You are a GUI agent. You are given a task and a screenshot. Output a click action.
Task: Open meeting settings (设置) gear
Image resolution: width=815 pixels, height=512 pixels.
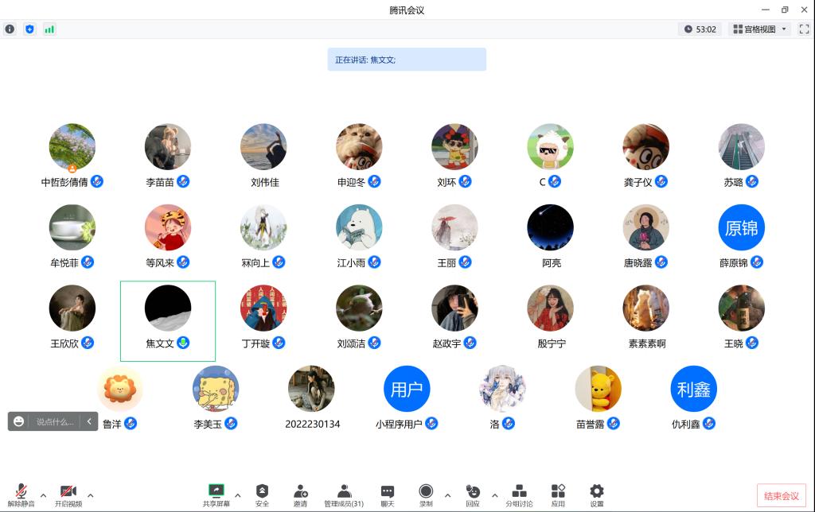(596, 494)
